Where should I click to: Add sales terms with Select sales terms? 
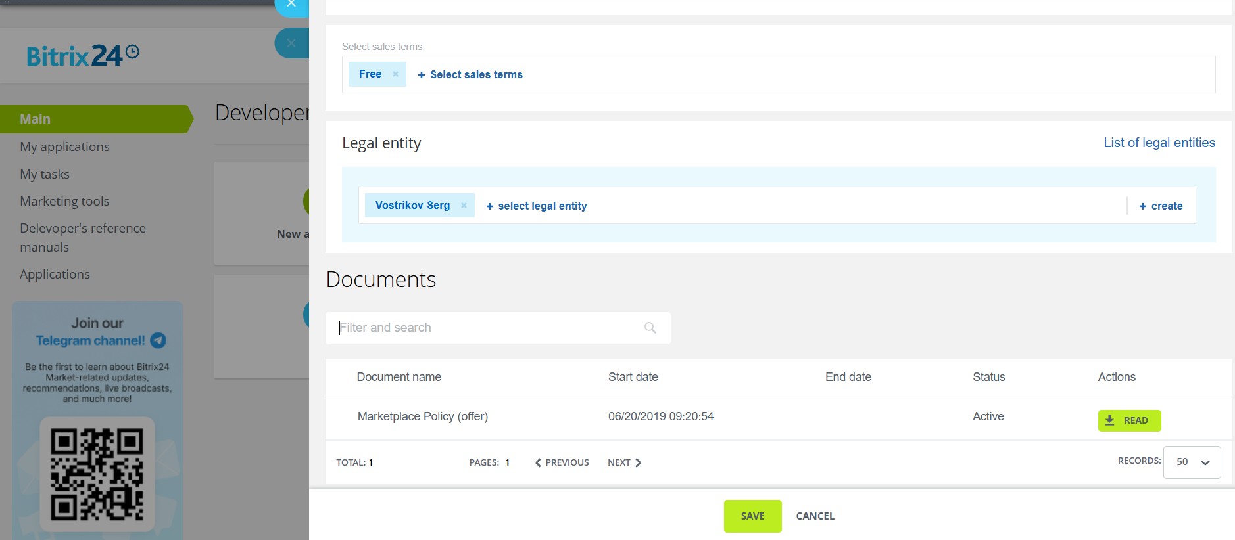click(x=470, y=75)
